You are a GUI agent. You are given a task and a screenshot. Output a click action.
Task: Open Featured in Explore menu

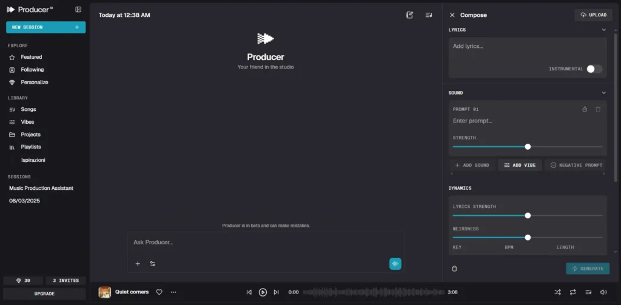point(32,57)
